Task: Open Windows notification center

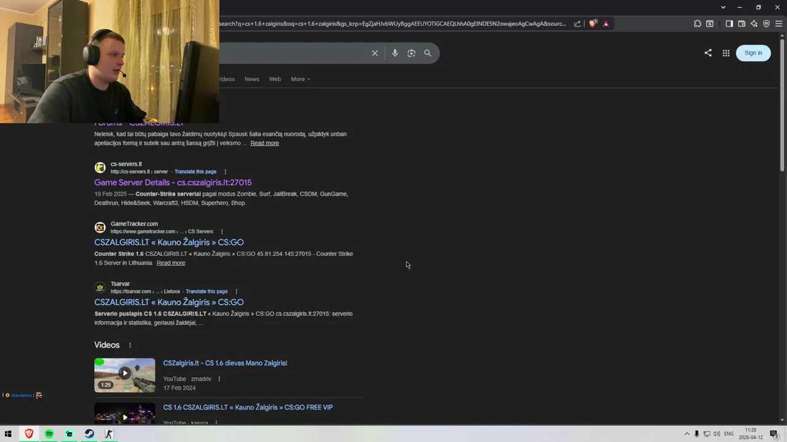Action: click(x=774, y=434)
